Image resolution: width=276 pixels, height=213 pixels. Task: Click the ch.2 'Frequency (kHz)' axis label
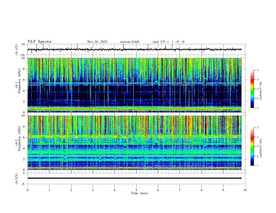pyautogui.click(x=19, y=139)
